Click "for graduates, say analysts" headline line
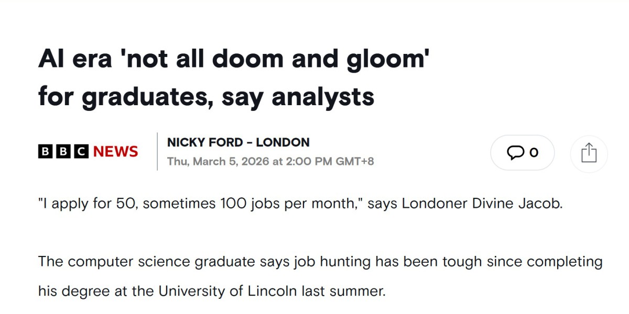This screenshot has width=629, height=314. [x=206, y=96]
